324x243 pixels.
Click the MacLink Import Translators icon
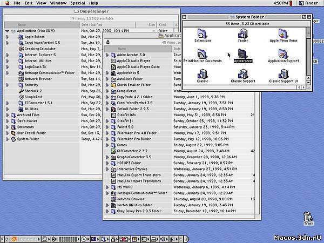pyautogui.click(x=113, y=181)
